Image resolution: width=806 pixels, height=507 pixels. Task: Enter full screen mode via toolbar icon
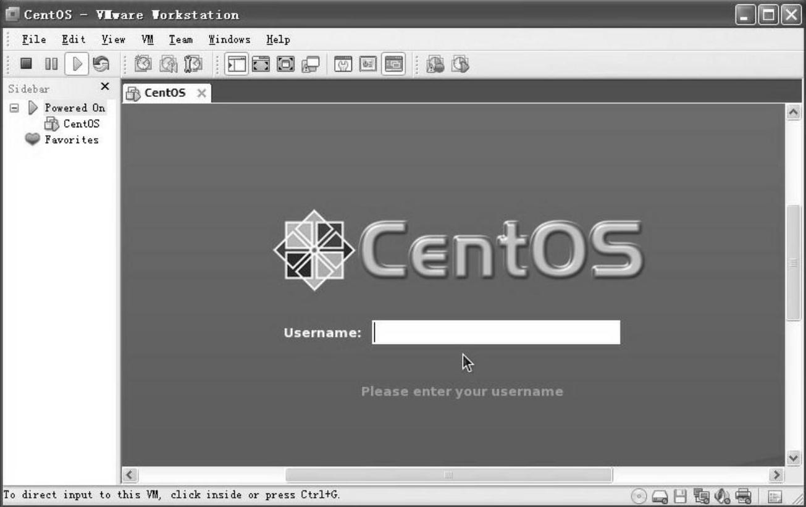click(285, 64)
